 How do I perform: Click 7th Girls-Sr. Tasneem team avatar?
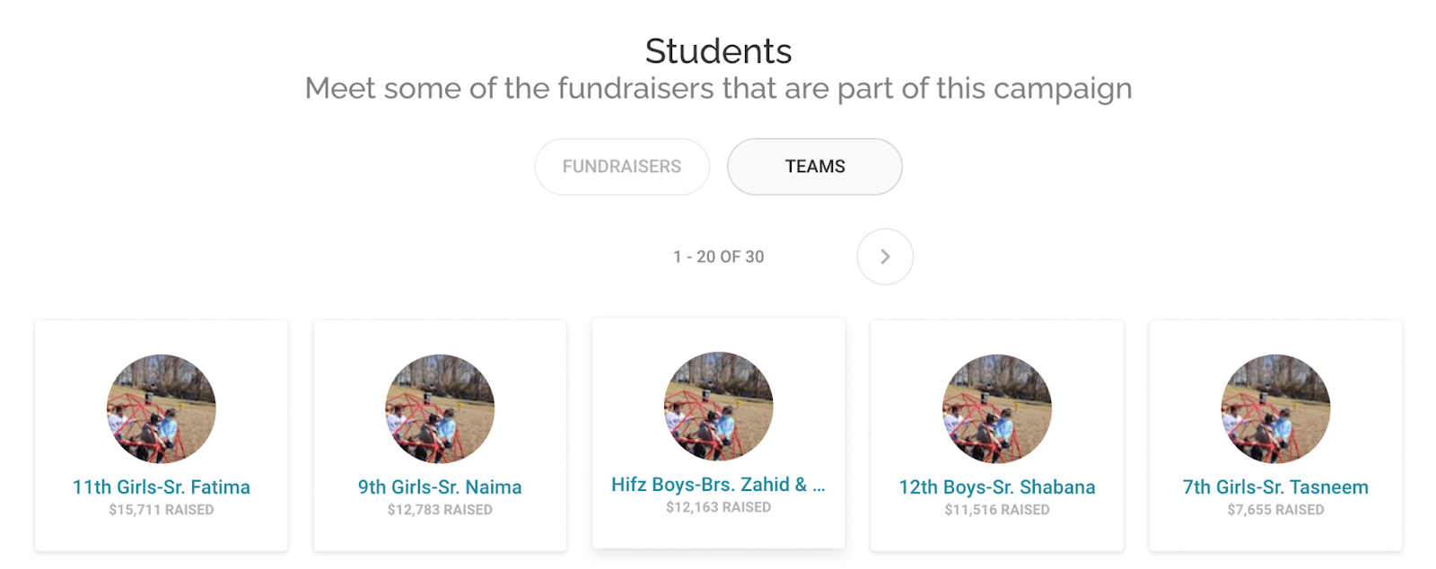1275,408
